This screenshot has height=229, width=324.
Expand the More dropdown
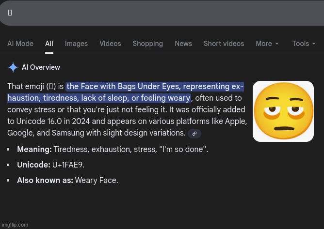tap(267, 44)
